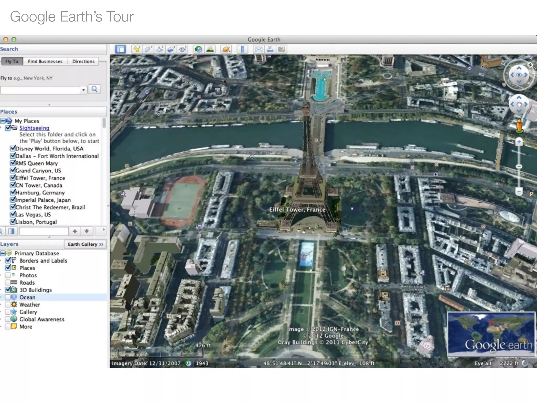Switch to the Fly To tab
The height and width of the screenshot is (403, 537).
(x=12, y=61)
